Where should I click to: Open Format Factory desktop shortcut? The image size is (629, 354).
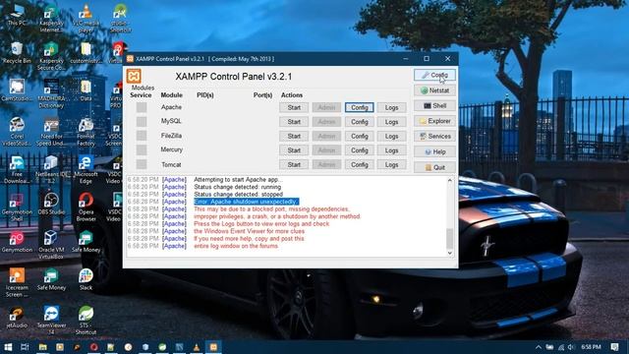coord(86,132)
